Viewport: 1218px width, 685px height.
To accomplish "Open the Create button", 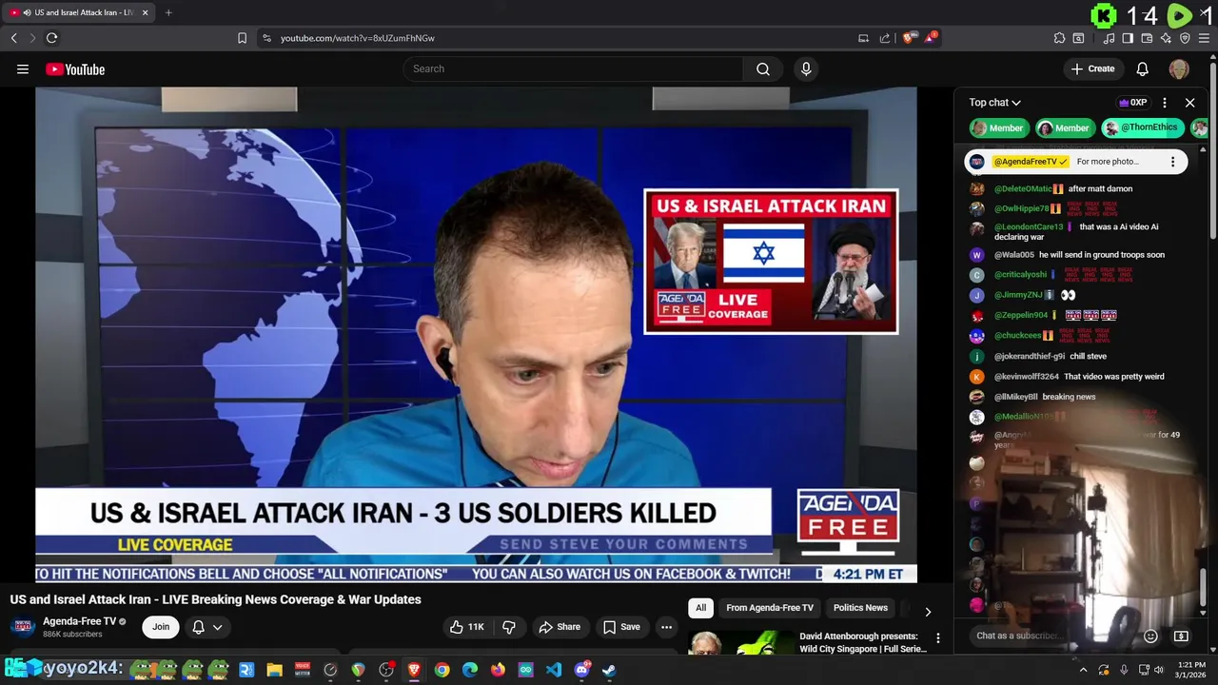I will (x=1092, y=68).
